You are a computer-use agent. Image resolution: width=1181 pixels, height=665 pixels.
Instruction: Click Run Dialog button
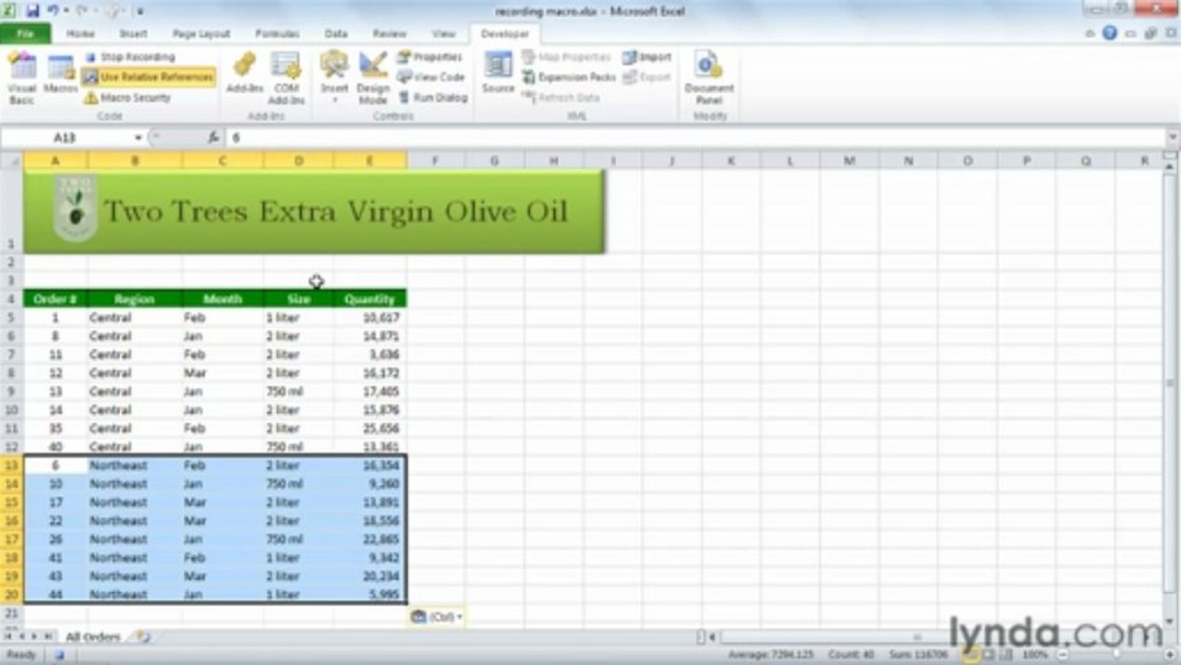point(433,98)
